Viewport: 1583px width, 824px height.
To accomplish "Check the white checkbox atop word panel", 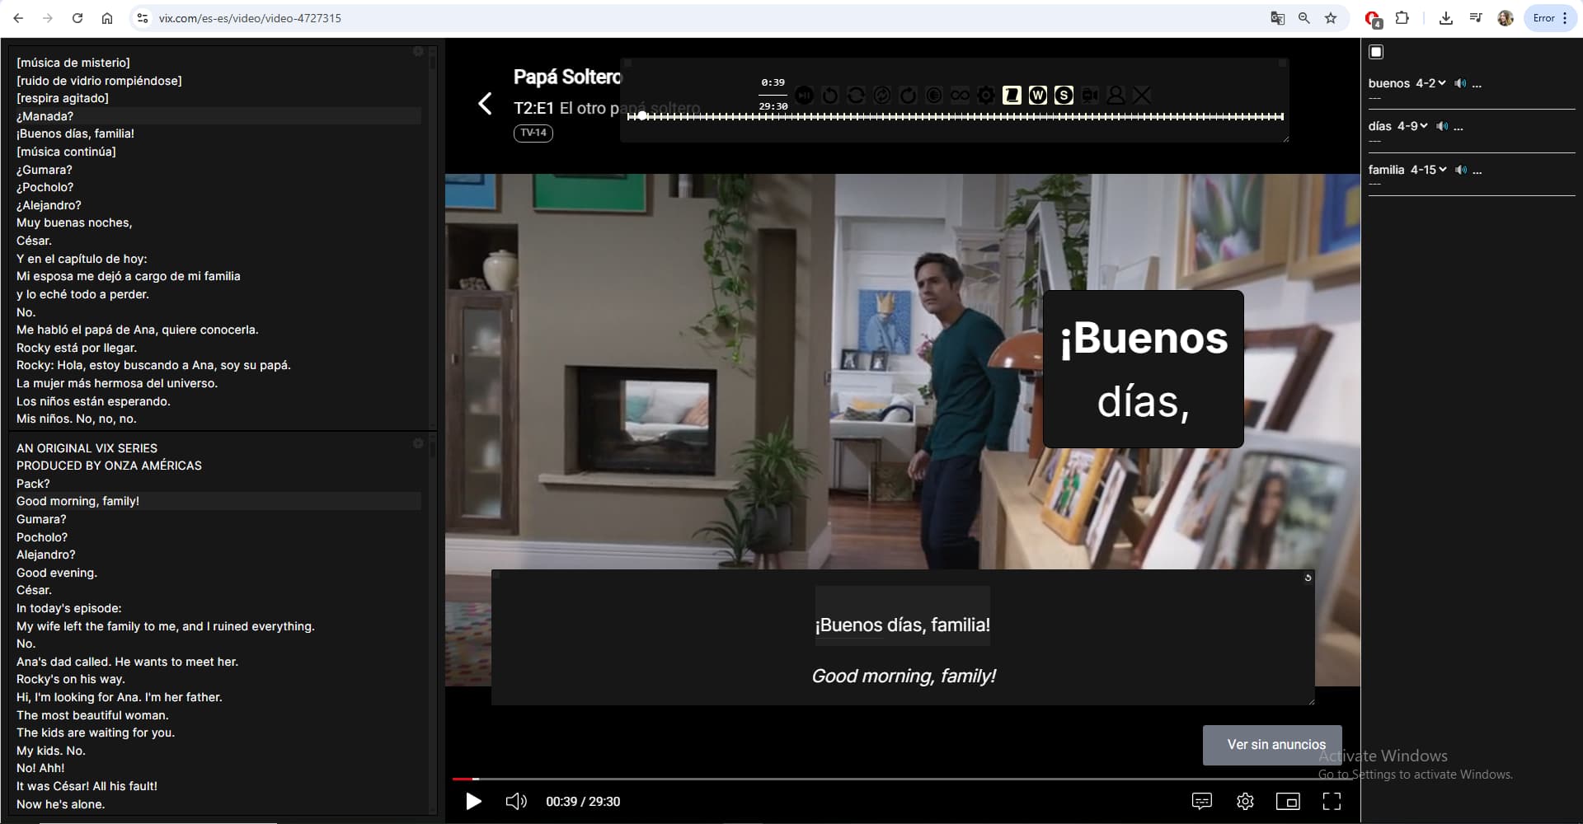I will 1376,52.
